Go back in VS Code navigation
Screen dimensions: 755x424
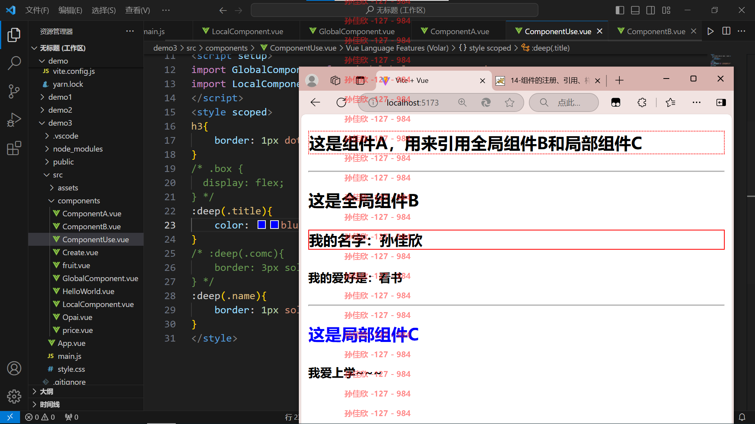(x=223, y=10)
